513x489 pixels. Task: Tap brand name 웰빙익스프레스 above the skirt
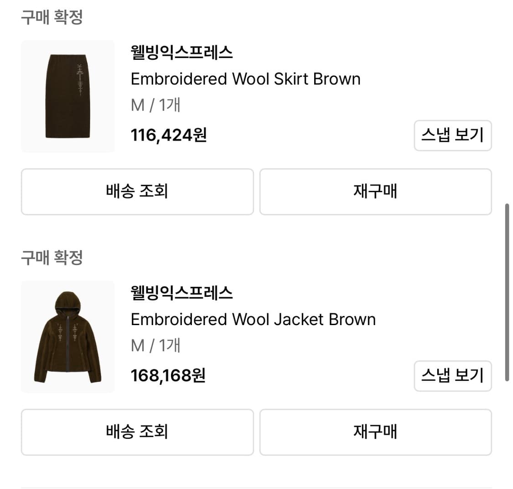tap(181, 53)
